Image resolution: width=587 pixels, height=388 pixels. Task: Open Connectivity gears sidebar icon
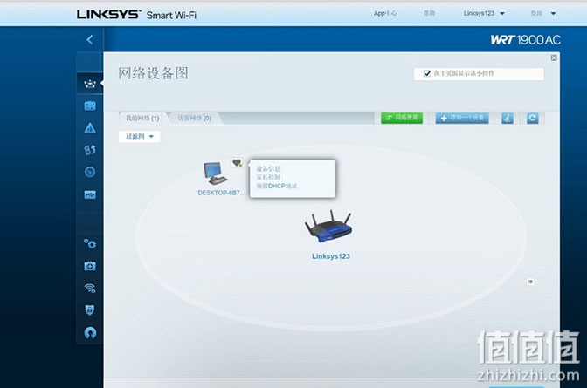[90, 244]
